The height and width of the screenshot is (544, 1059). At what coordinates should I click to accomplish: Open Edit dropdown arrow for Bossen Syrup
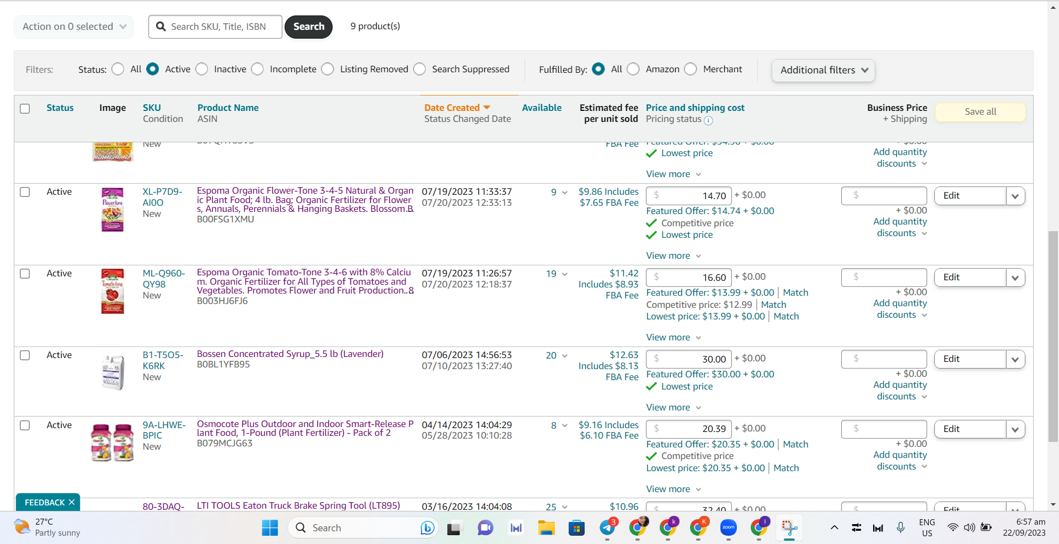click(x=1015, y=359)
